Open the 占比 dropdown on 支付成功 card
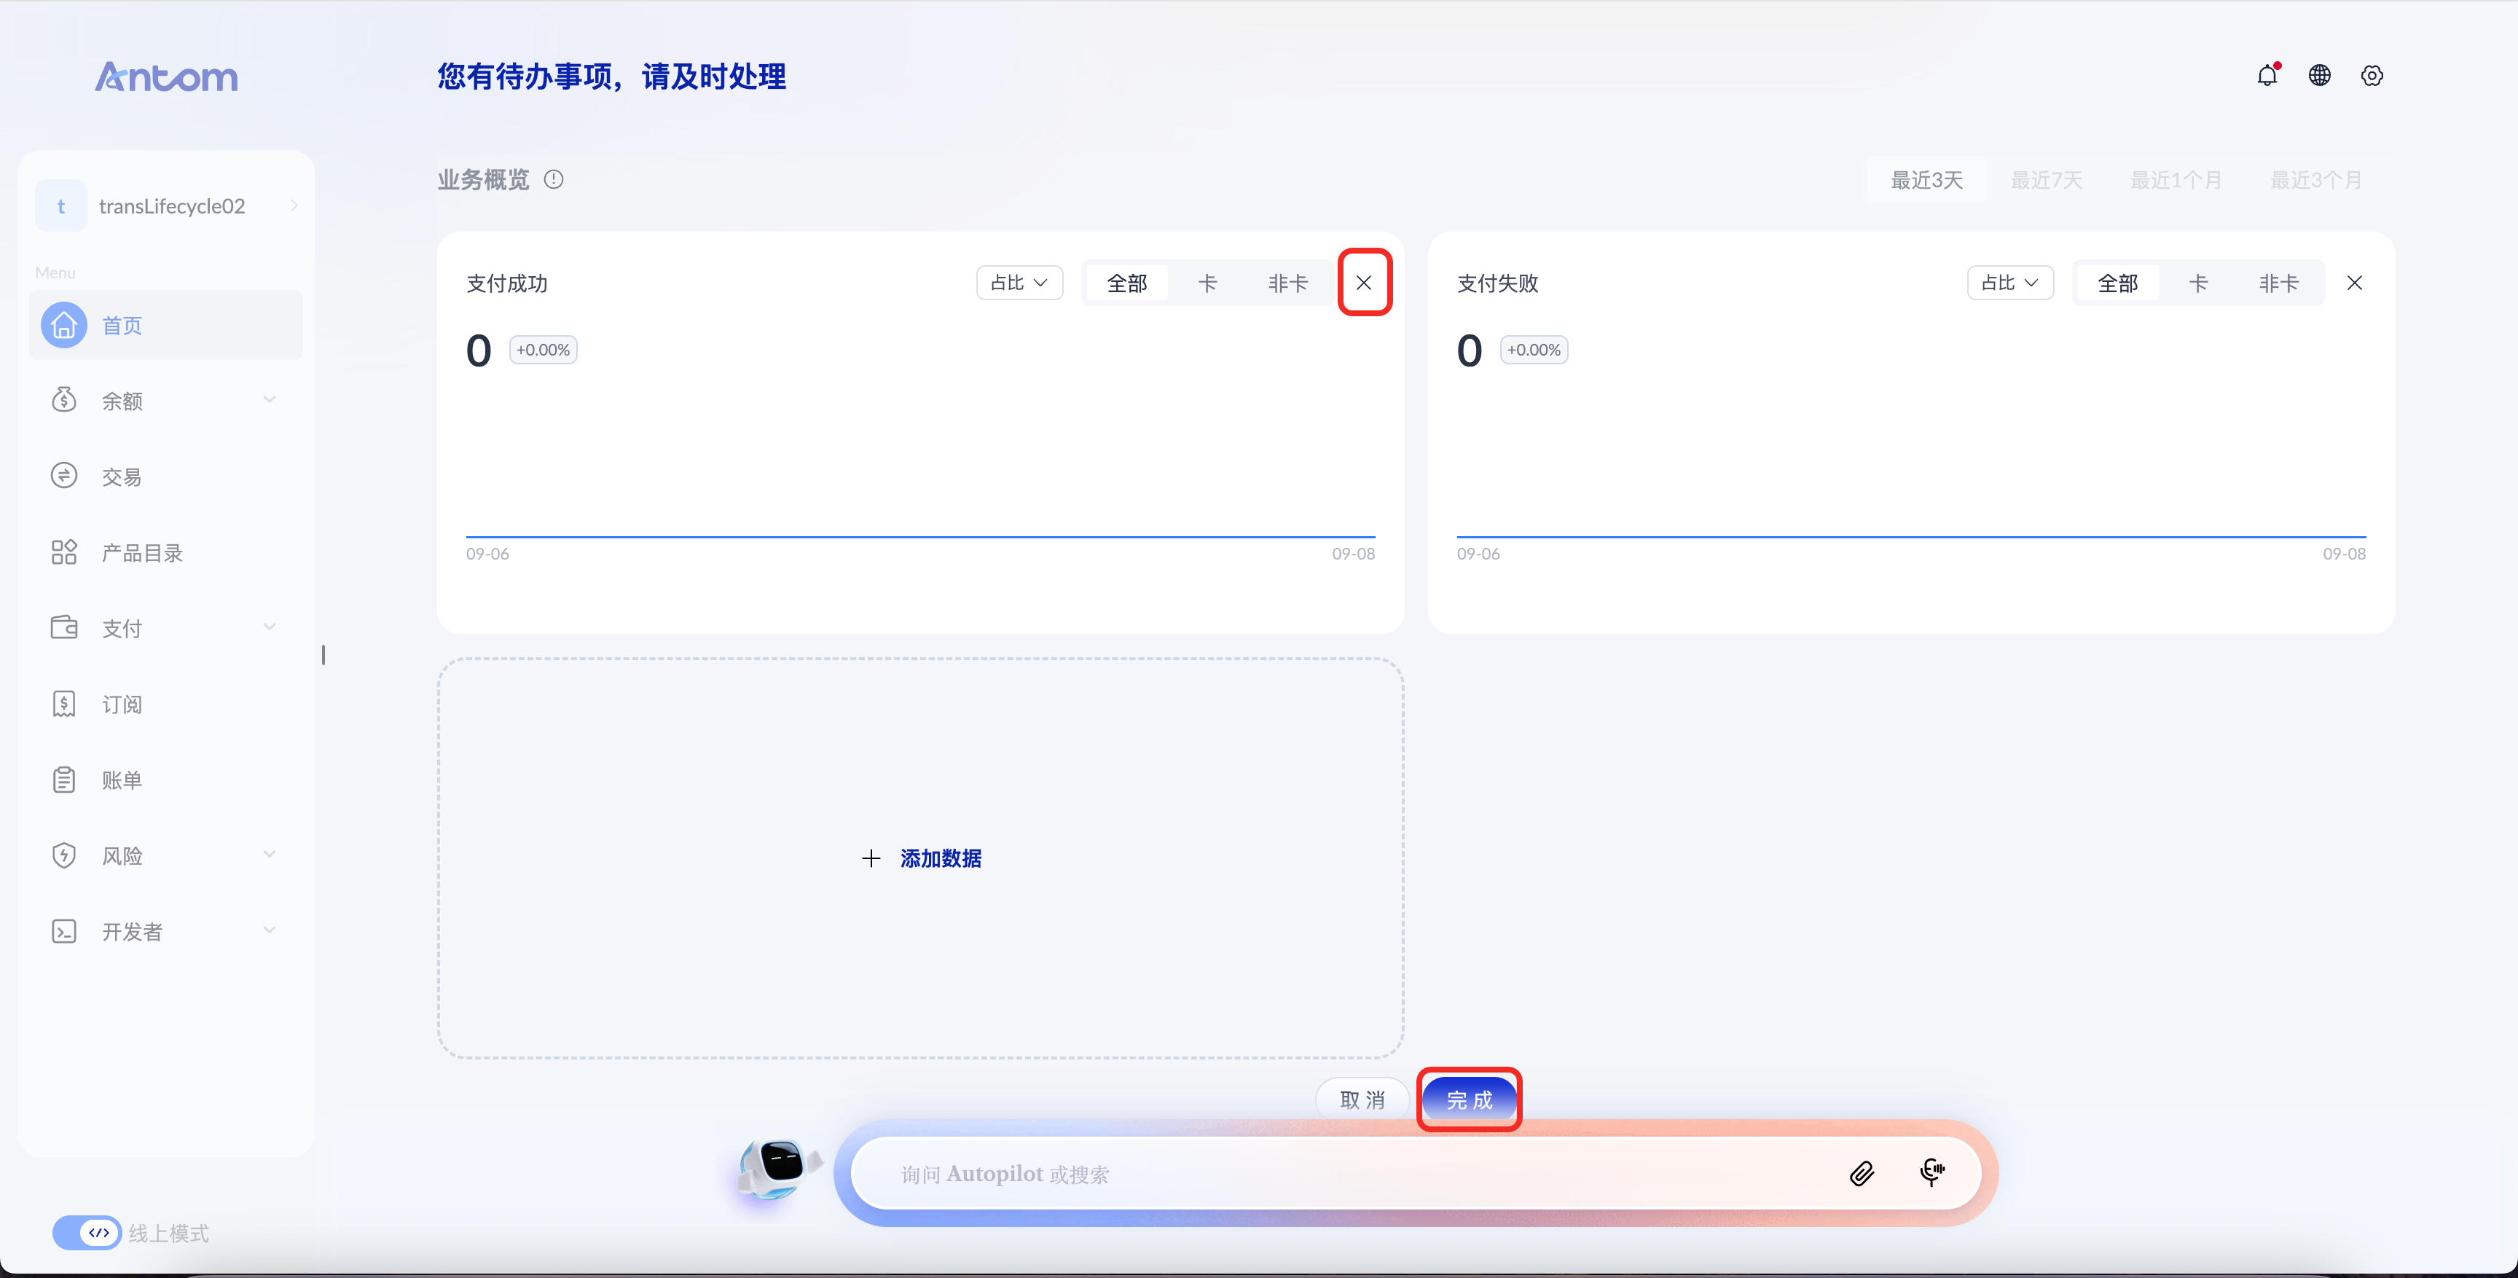 1019,283
